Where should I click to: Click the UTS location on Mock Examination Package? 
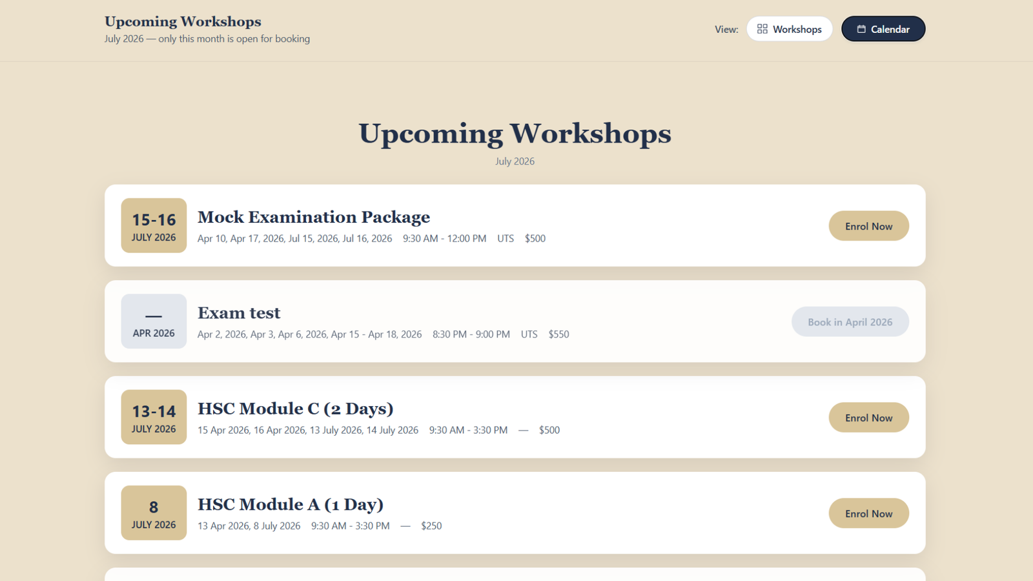coord(506,239)
